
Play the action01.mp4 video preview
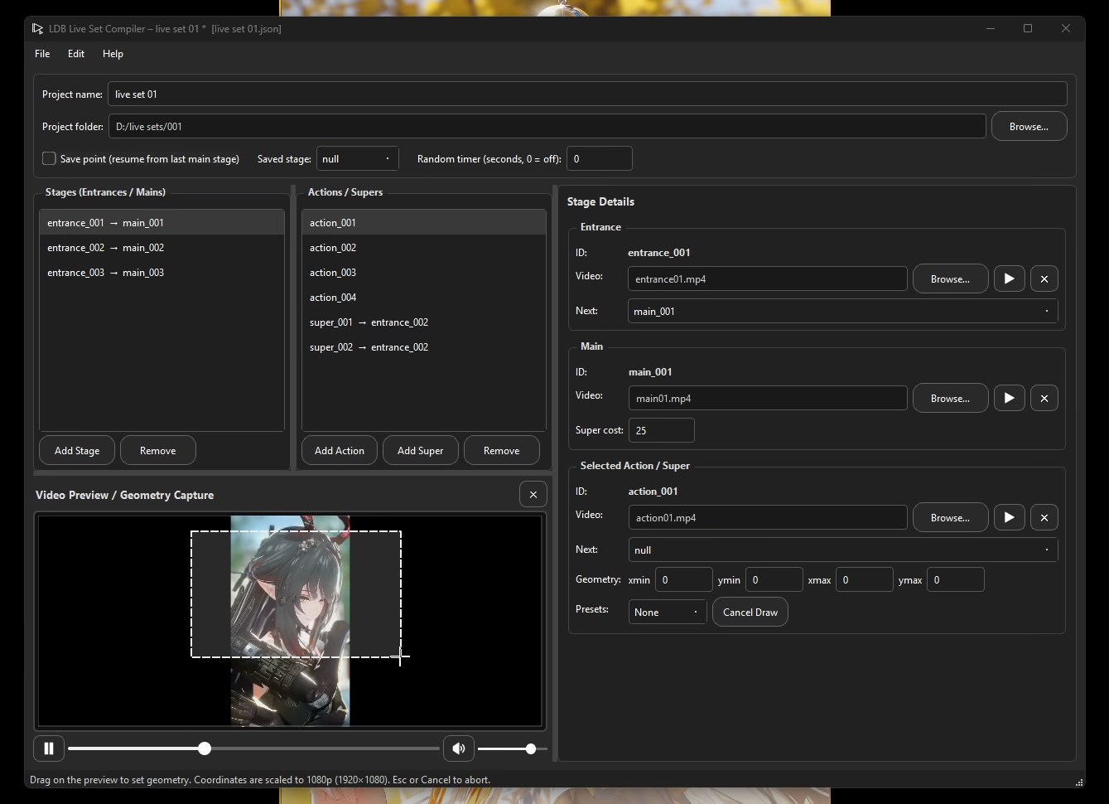point(1009,518)
